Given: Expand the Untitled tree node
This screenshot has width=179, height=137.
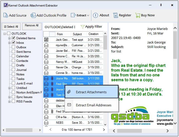Looking at the screenshot, I should 10,88.
